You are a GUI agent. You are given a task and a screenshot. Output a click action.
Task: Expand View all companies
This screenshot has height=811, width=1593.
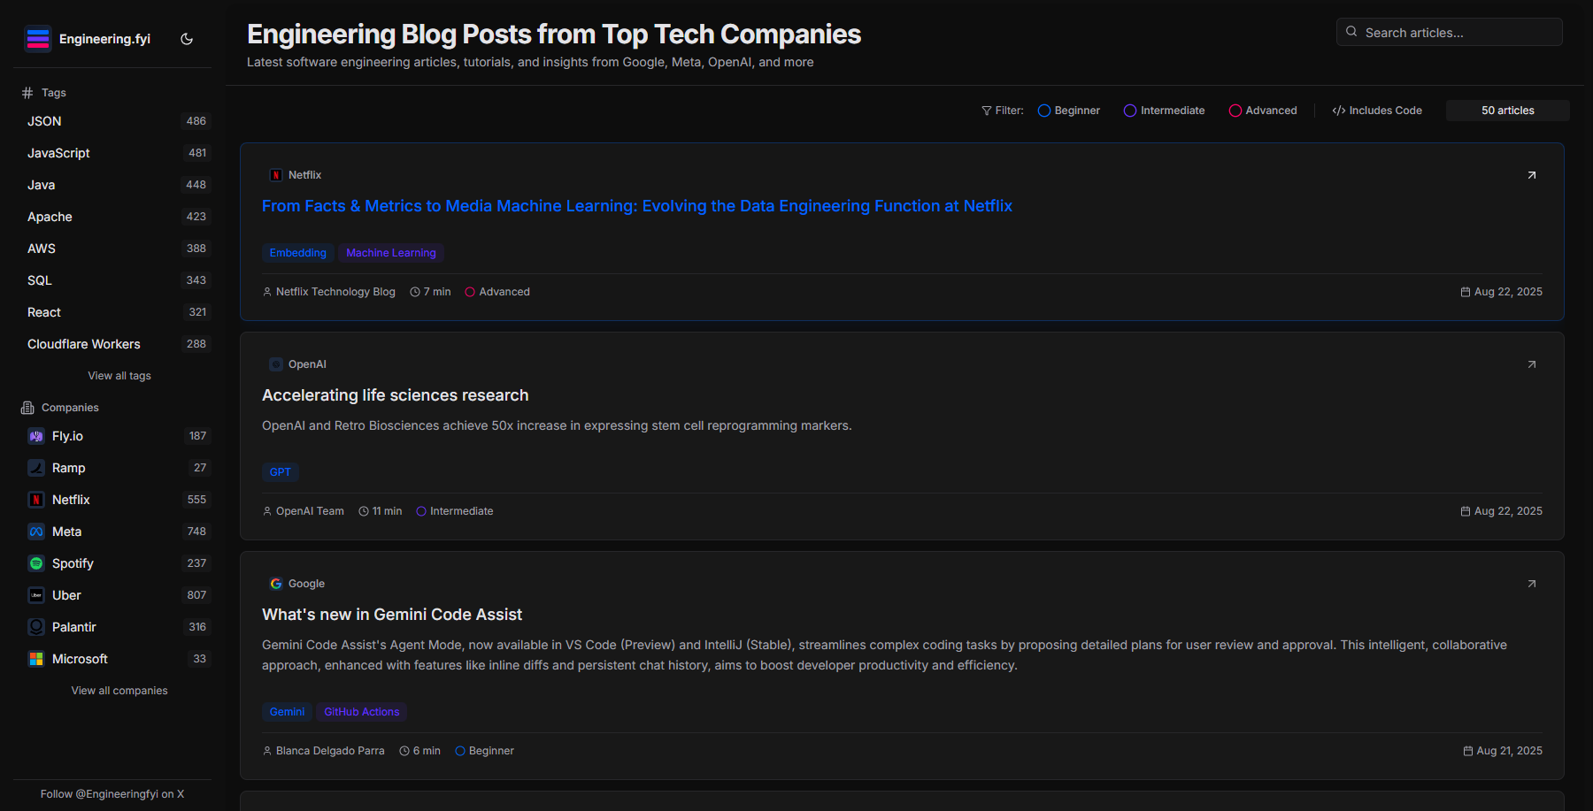pyautogui.click(x=119, y=691)
